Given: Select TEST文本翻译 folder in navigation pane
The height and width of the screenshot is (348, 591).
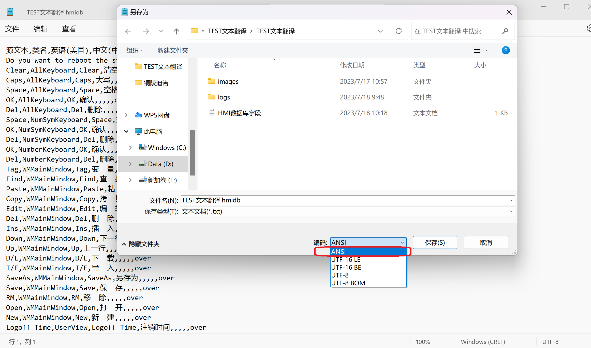Looking at the screenshot, I should (159, 66).
